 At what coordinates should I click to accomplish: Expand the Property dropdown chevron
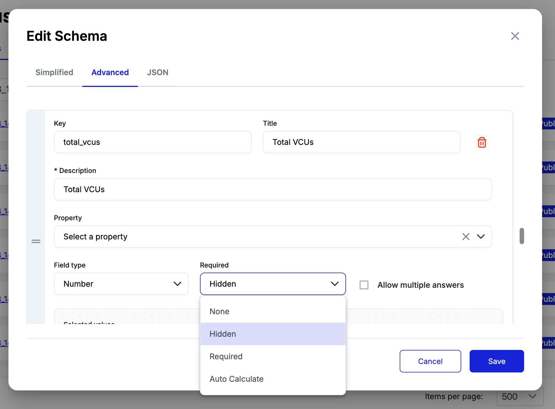[x=481, y=237]
